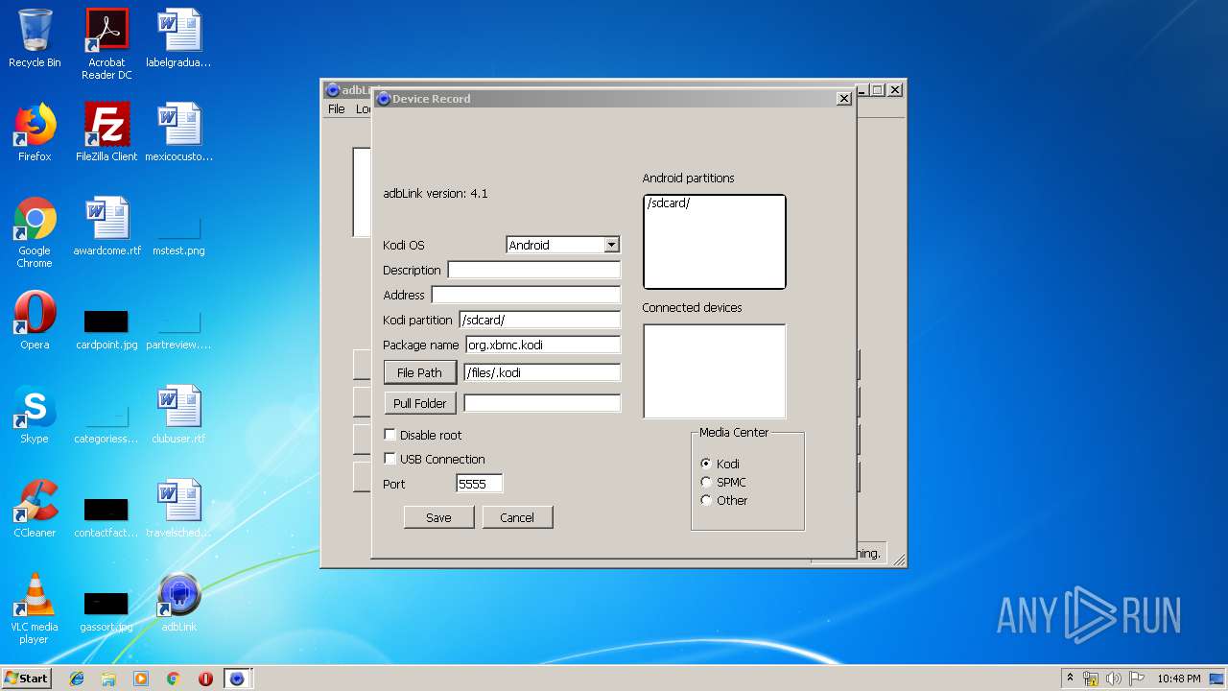Open the travelsched Word document icon

(178, 509)
